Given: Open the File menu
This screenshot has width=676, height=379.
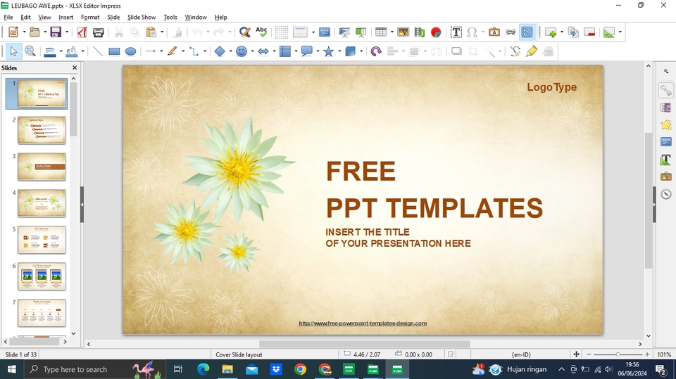Looking at the screenshot, I should [8, 17].
